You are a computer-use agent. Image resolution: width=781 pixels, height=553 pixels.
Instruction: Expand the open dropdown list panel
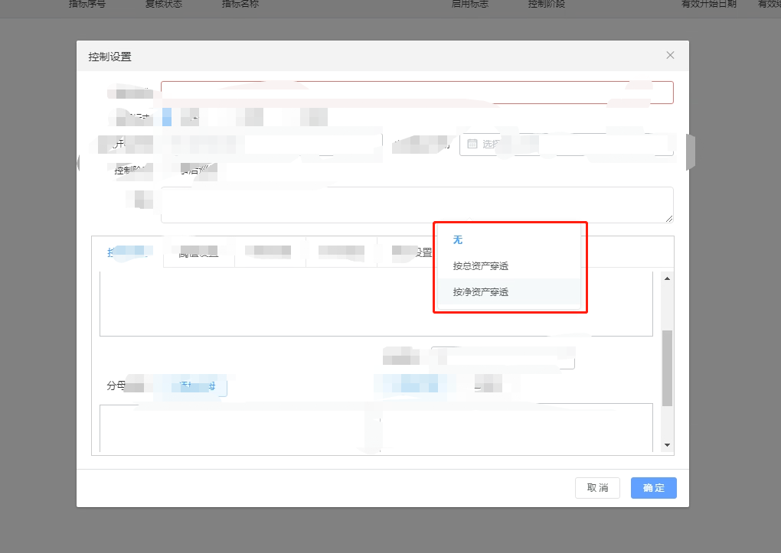[510, 267]
